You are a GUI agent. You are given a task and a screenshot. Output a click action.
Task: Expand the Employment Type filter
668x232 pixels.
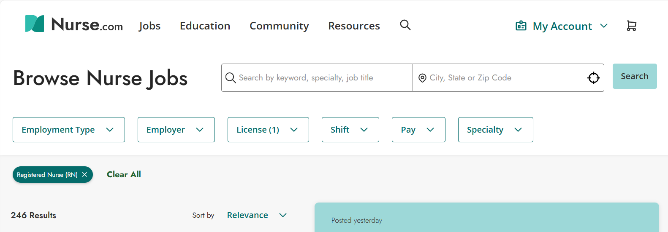point(69,130)
